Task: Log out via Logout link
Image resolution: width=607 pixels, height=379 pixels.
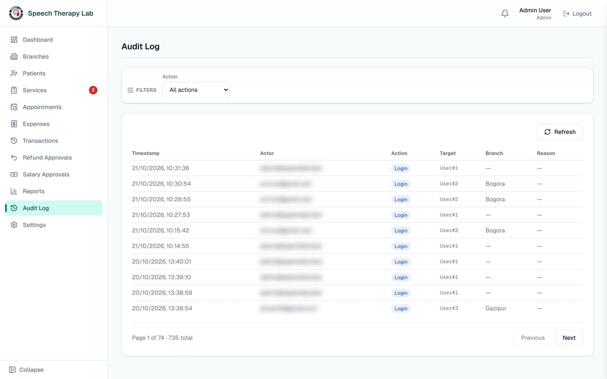Action: point(578,13)
